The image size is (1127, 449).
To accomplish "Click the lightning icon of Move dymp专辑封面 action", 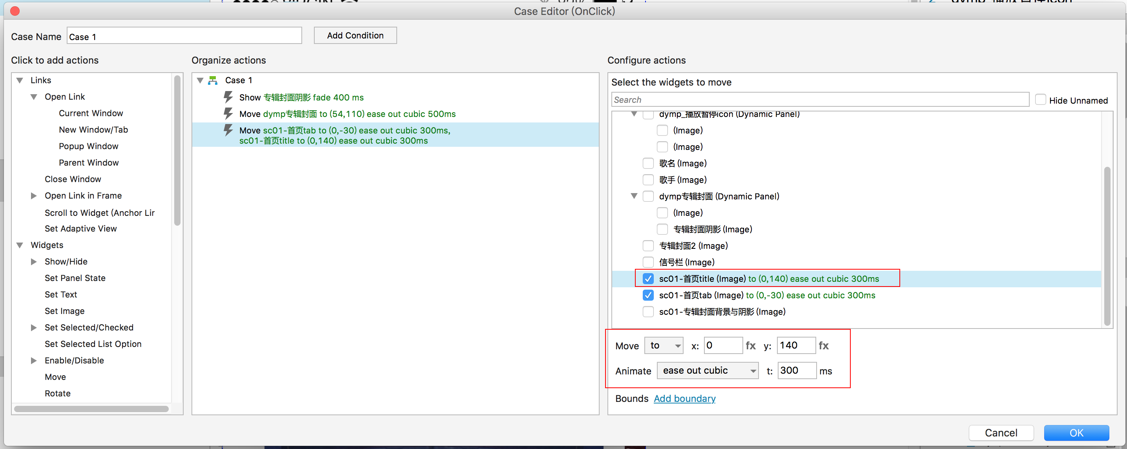I will pyautogui.click(x=228, y=113).
